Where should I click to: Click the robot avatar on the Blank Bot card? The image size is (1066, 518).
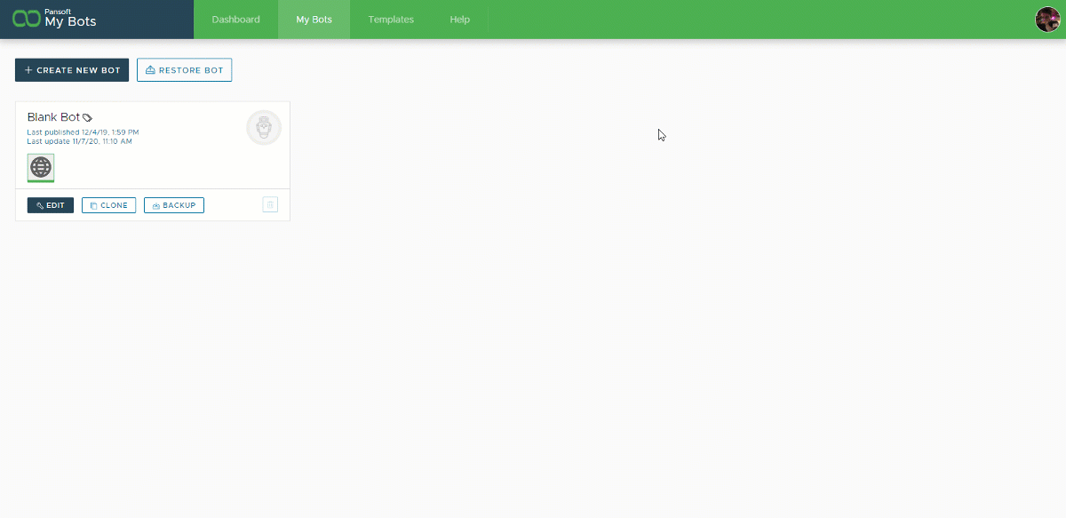(264, 128)
